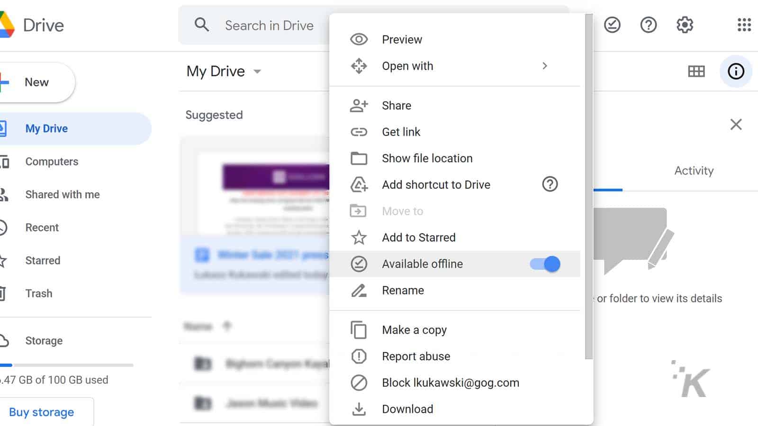The height and width of the screenshot is (426, 758).
Task: Open the Google apps grid icon
Action: click(744, 25)
